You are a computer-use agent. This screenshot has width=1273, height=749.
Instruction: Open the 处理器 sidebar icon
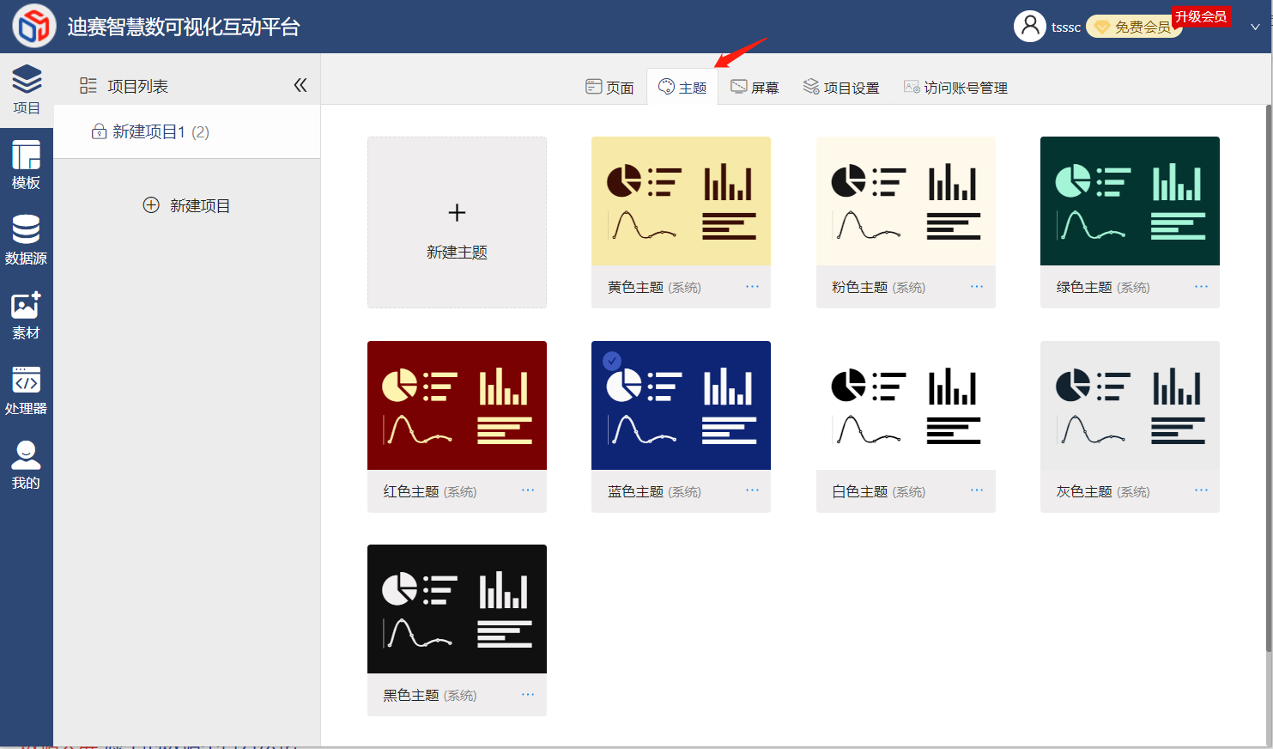pyautogui.click(x=26, y=391)
